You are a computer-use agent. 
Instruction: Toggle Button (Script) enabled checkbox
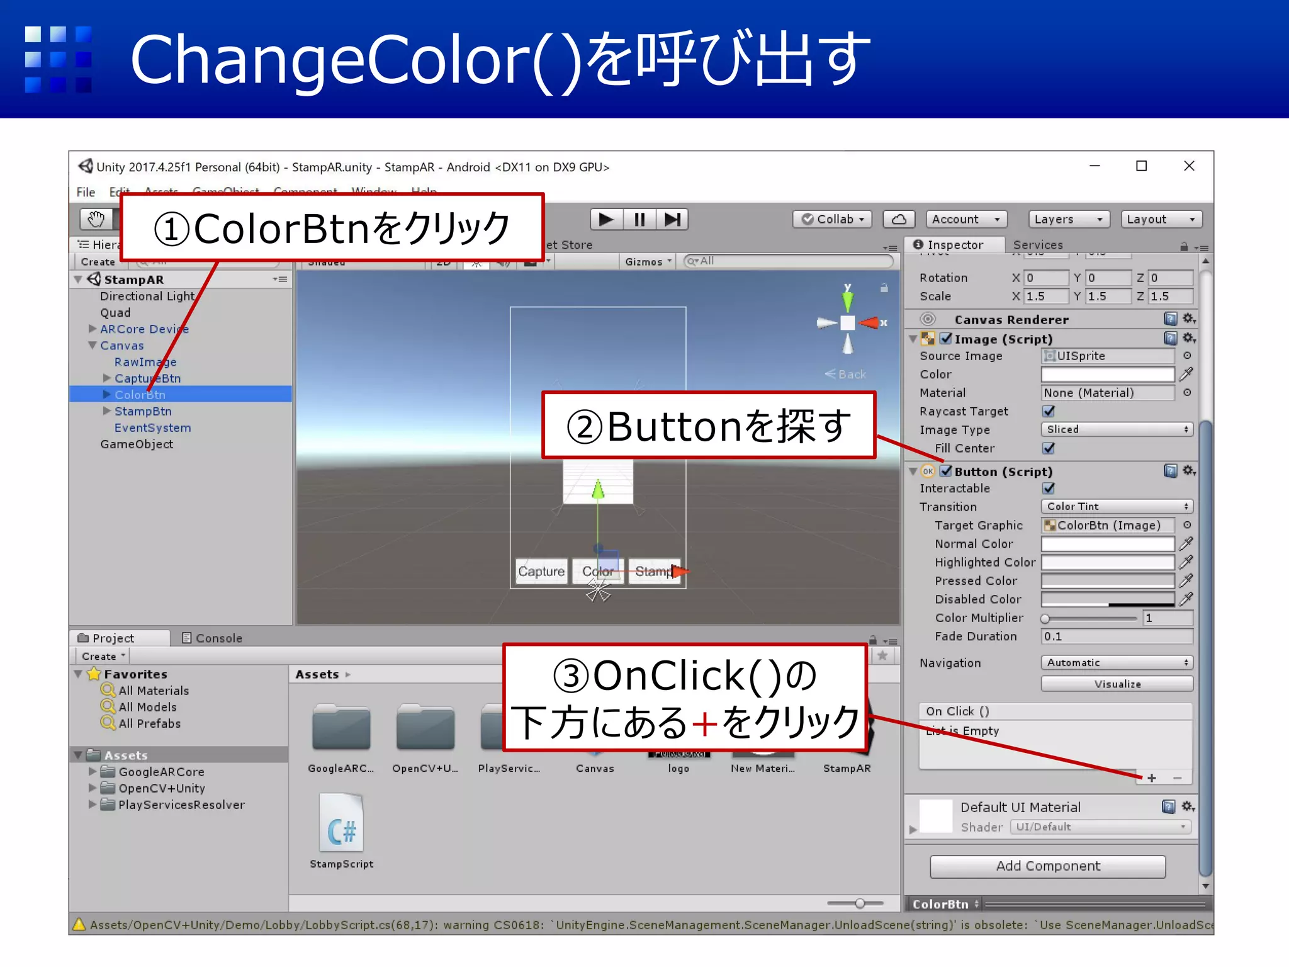point(945,471)
